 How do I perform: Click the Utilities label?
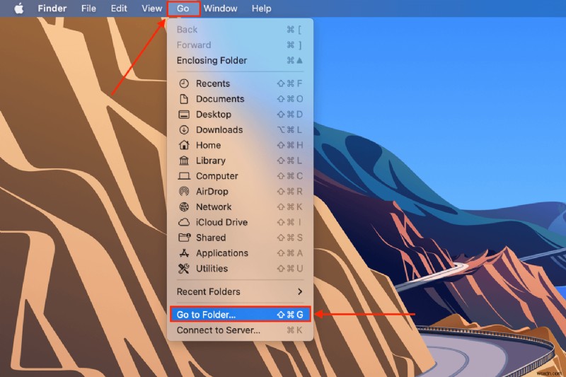point(212,268)
